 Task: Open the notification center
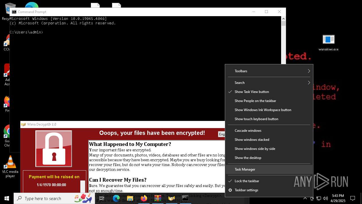(353, 198)
